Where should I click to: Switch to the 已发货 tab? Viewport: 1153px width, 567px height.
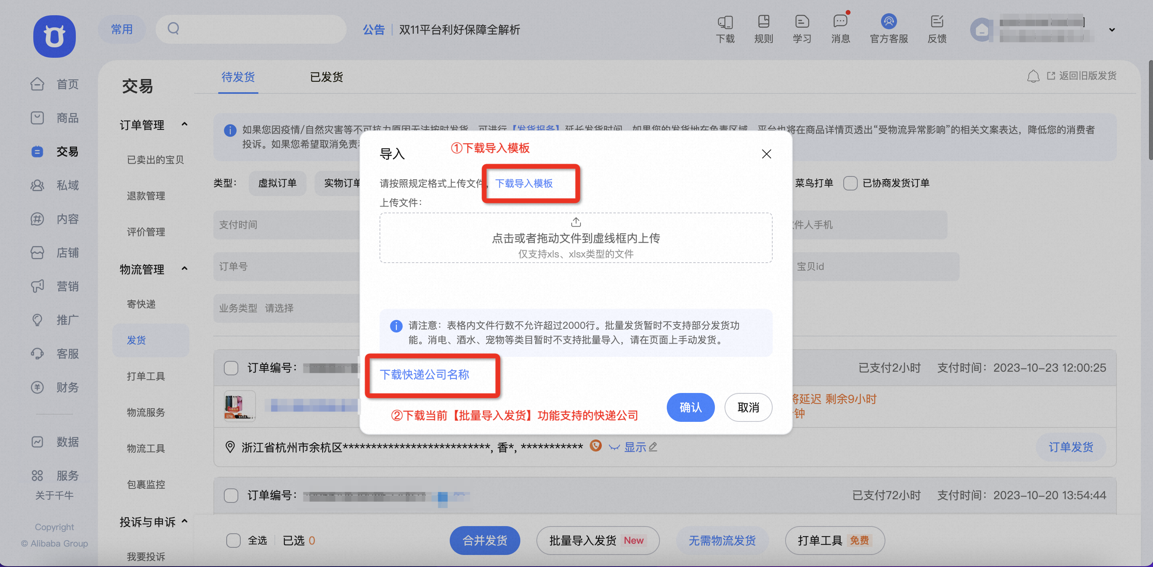[x=327, y=77]
